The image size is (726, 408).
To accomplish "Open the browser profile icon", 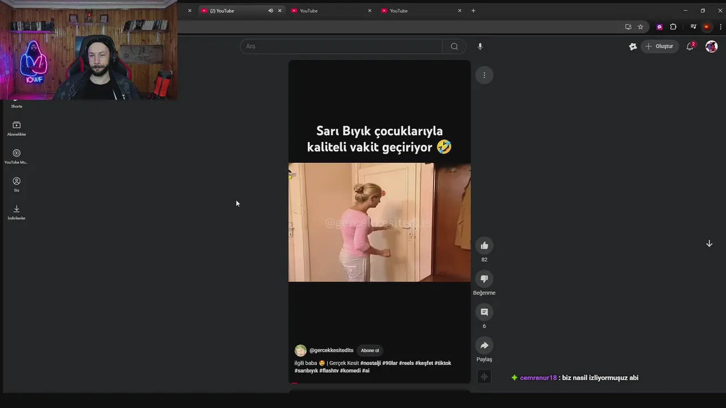I will [707, 27].
